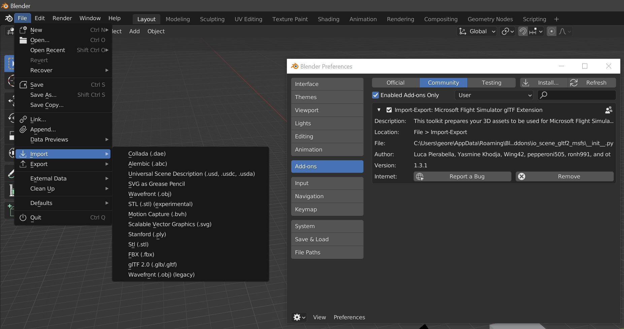Click the Install add-on download icon
Viewport: 624px width, 329px height.
coord(526,83)
